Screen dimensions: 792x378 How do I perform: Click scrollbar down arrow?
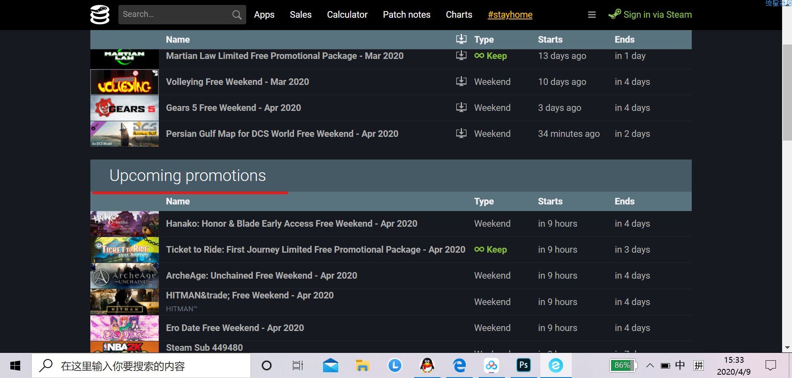787,347
